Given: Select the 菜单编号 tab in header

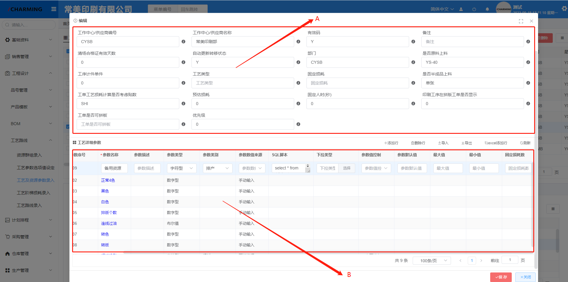Looking at the screenshot, I should pyautogui.click(x=162, y=9).
